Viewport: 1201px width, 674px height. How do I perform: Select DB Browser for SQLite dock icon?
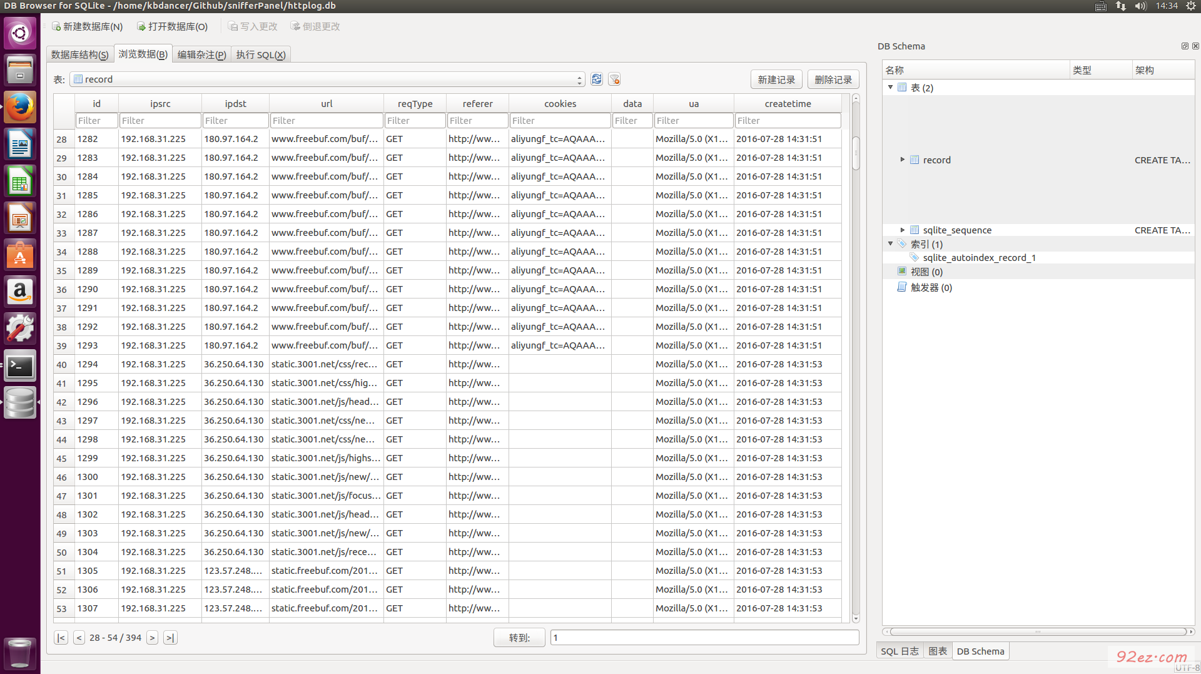point(20,402)
